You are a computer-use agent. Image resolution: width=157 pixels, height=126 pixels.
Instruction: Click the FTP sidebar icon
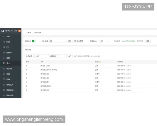click(4, 47)
